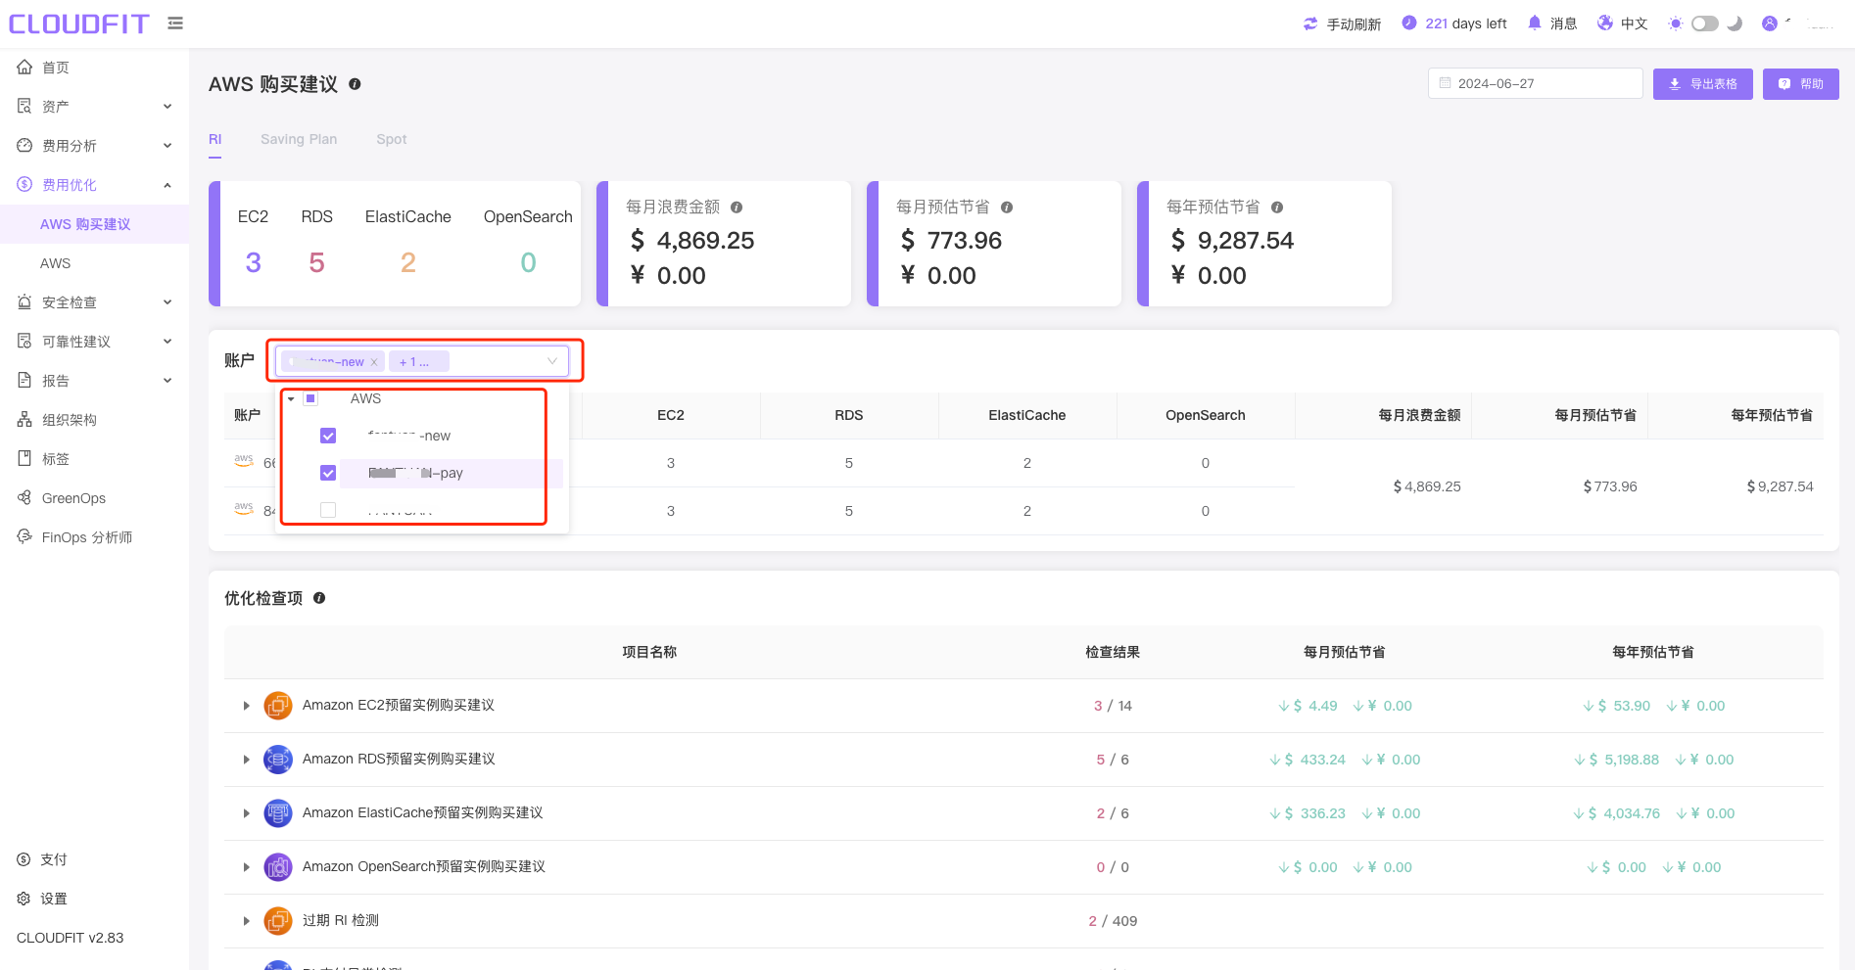Expand the 过期 RI 检测 row
The image size is (1855, 970).
[246, 921]
